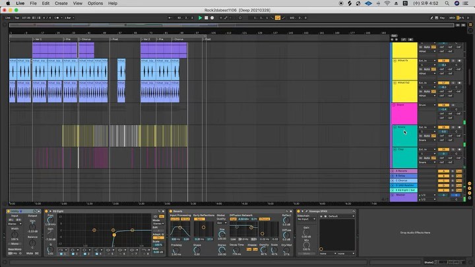Open the Live menu

coord(19,3)
